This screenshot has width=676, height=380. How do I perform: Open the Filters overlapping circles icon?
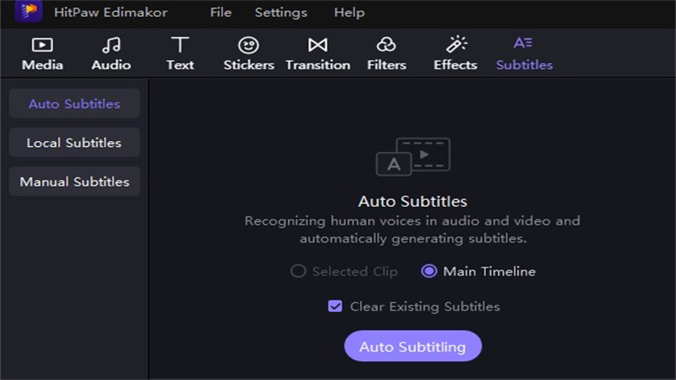tap(386, 46)
